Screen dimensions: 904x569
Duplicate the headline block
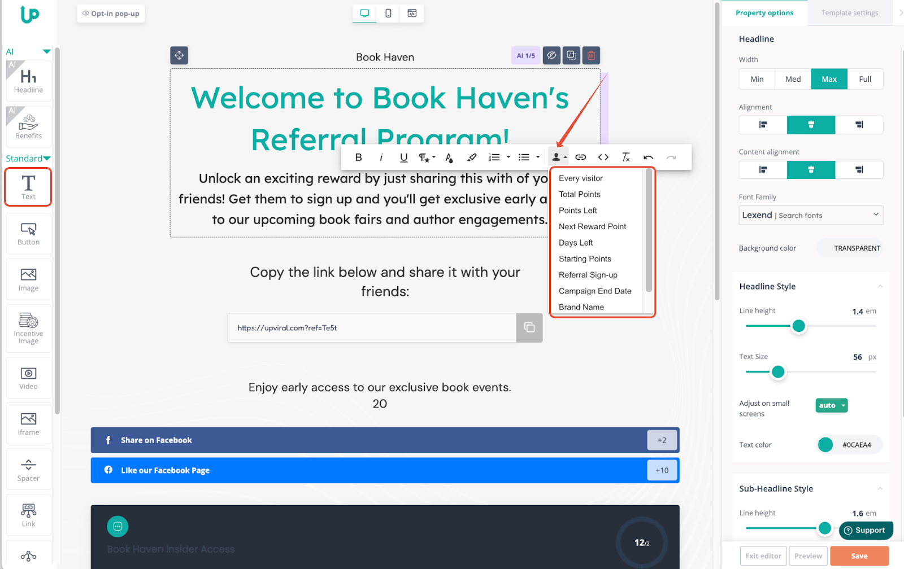point(571,55)
